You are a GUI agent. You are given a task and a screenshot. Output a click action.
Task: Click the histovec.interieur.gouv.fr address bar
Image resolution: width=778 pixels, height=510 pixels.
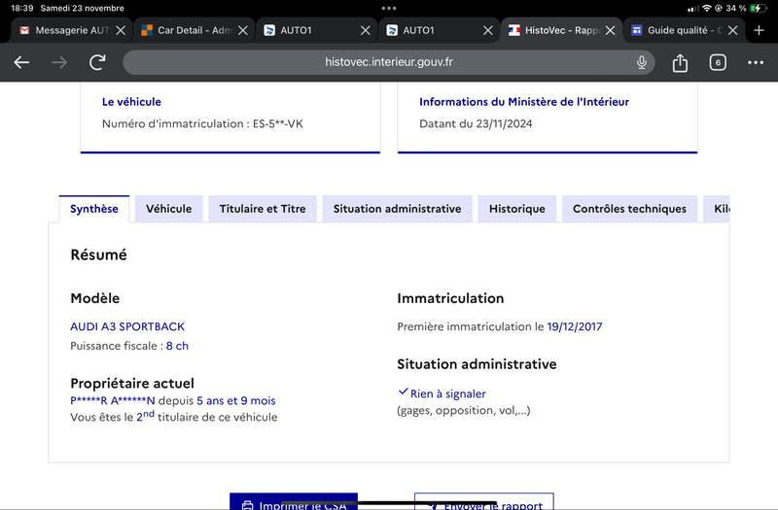(389, 62)
